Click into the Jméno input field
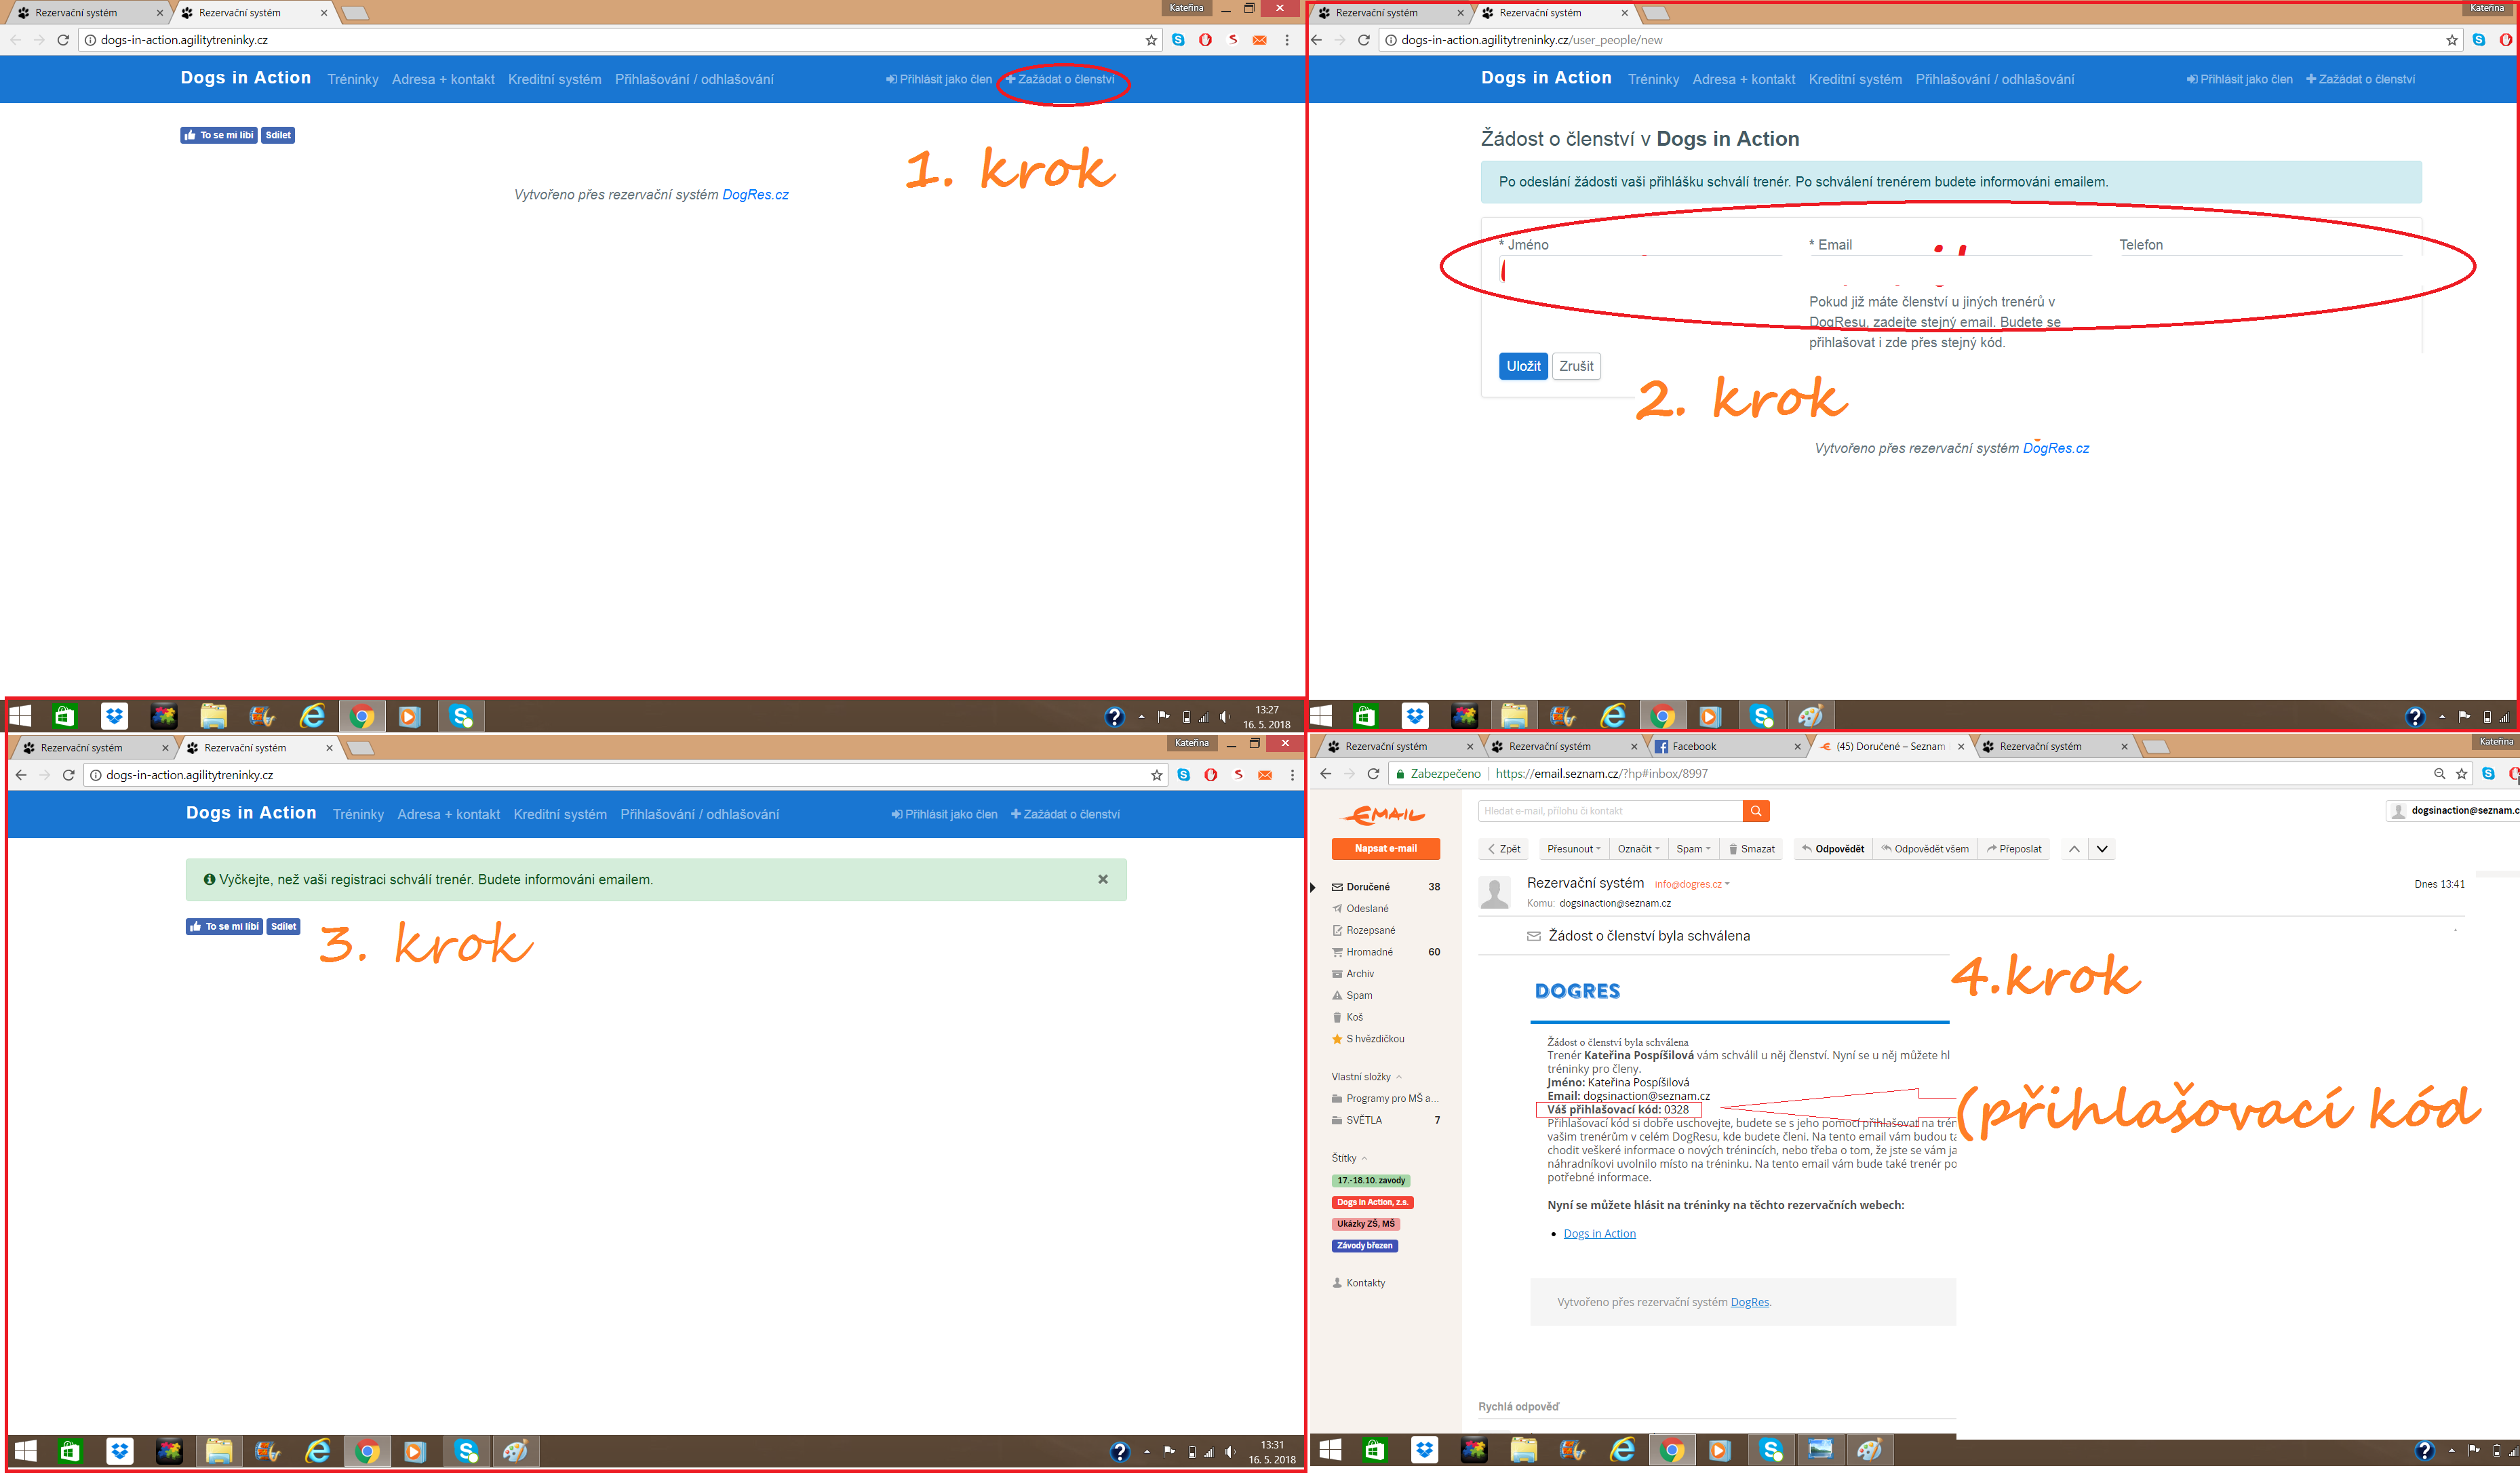 coord(1639,271)
